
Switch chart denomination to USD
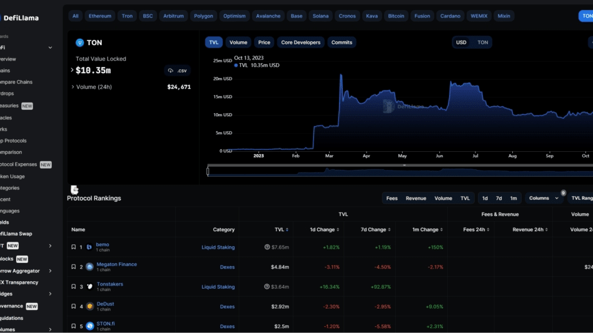pyautogui.click(x=461, y=42)
